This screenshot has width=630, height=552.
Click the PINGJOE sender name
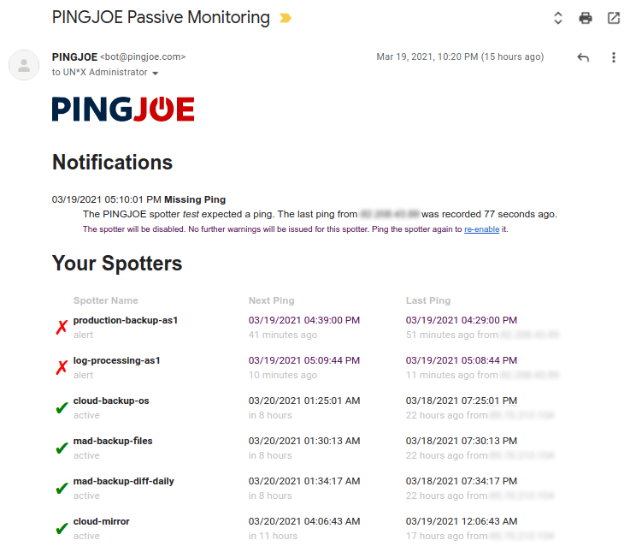[x=74, y=56]
